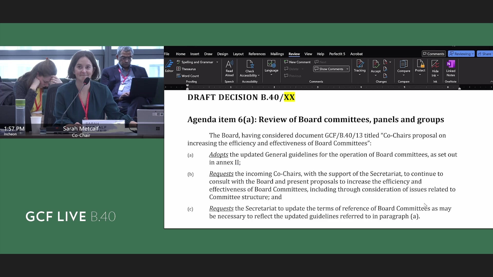Expand the Delete comment dropdown arrow
Image resolution: width=493 pixels, height=277 pixels.
tap(302, 69)
